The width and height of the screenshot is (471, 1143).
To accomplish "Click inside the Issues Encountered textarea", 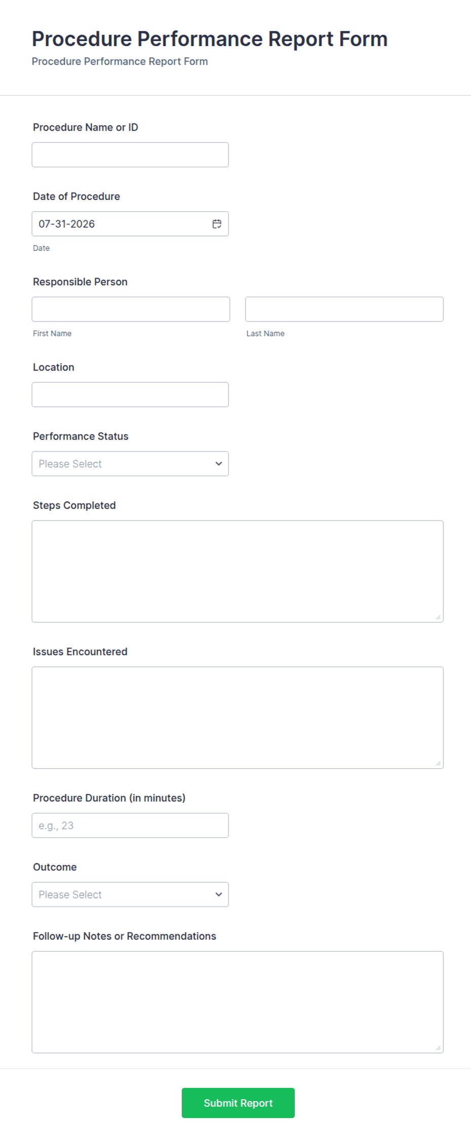I will (238, 718).
